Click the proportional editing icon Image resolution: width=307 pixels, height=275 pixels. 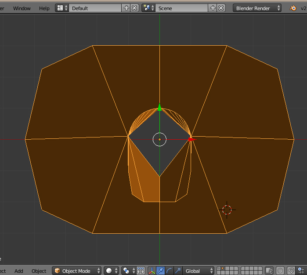click(x=280, y=271)
